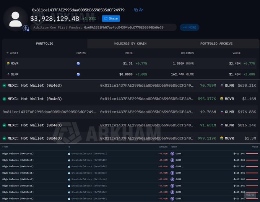This screenshot has width=260, height=202.
Task: Click the Token column header
Action: 174,147
